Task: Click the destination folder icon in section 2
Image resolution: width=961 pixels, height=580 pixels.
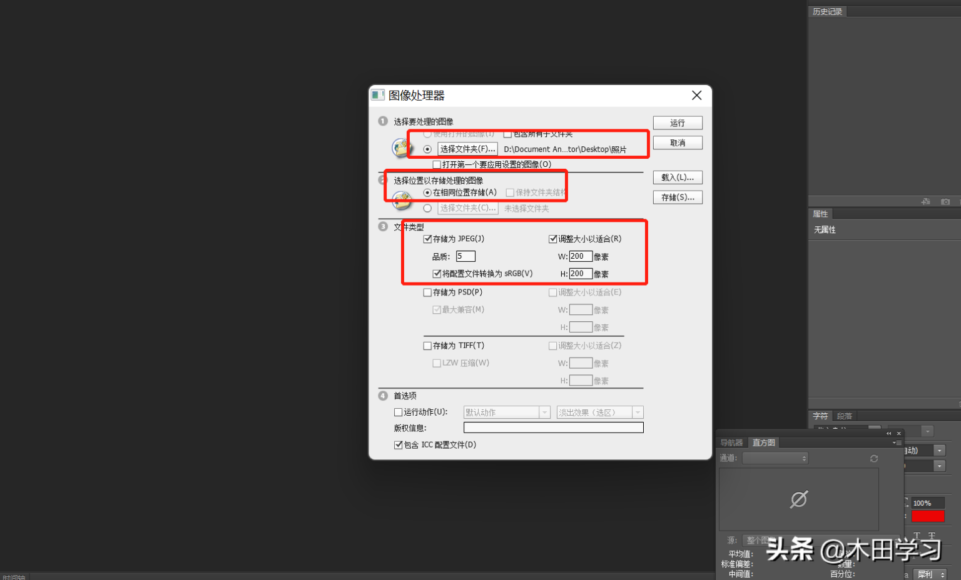Action: [x=401, y=201]
